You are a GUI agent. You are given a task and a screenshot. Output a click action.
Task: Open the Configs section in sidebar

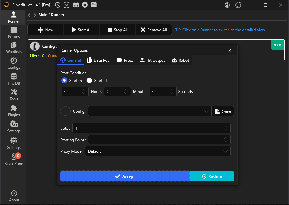pyautogui.click(x=14, y=64)
